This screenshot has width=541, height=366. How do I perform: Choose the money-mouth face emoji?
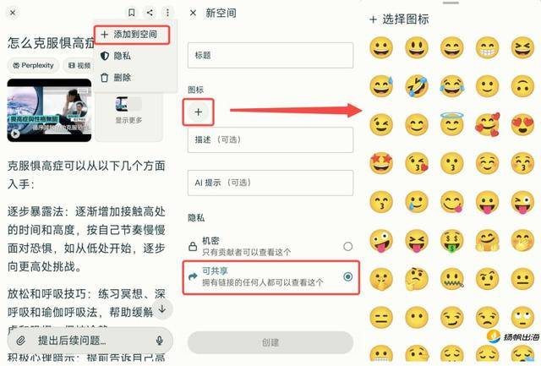[451, 240]
